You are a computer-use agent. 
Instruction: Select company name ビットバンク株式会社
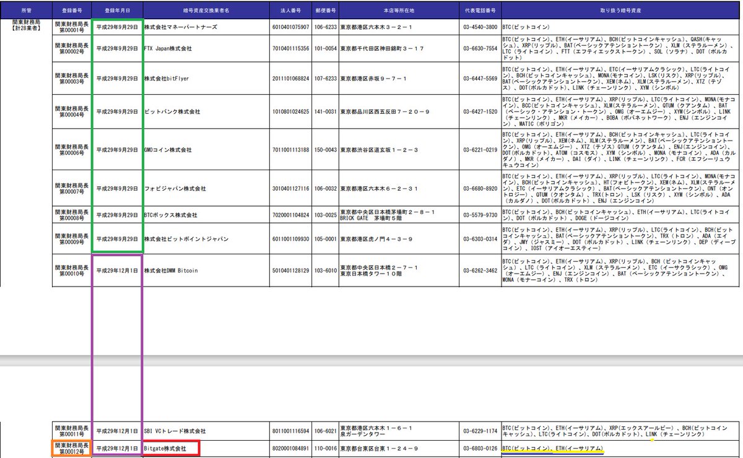click(173, 112)
